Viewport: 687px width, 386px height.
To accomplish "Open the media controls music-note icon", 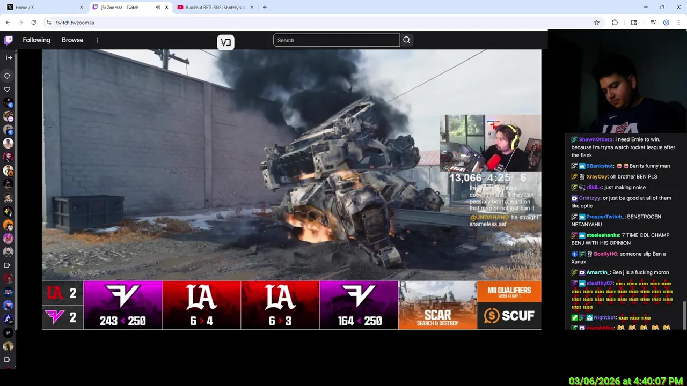I will click(x=653, y=23).
